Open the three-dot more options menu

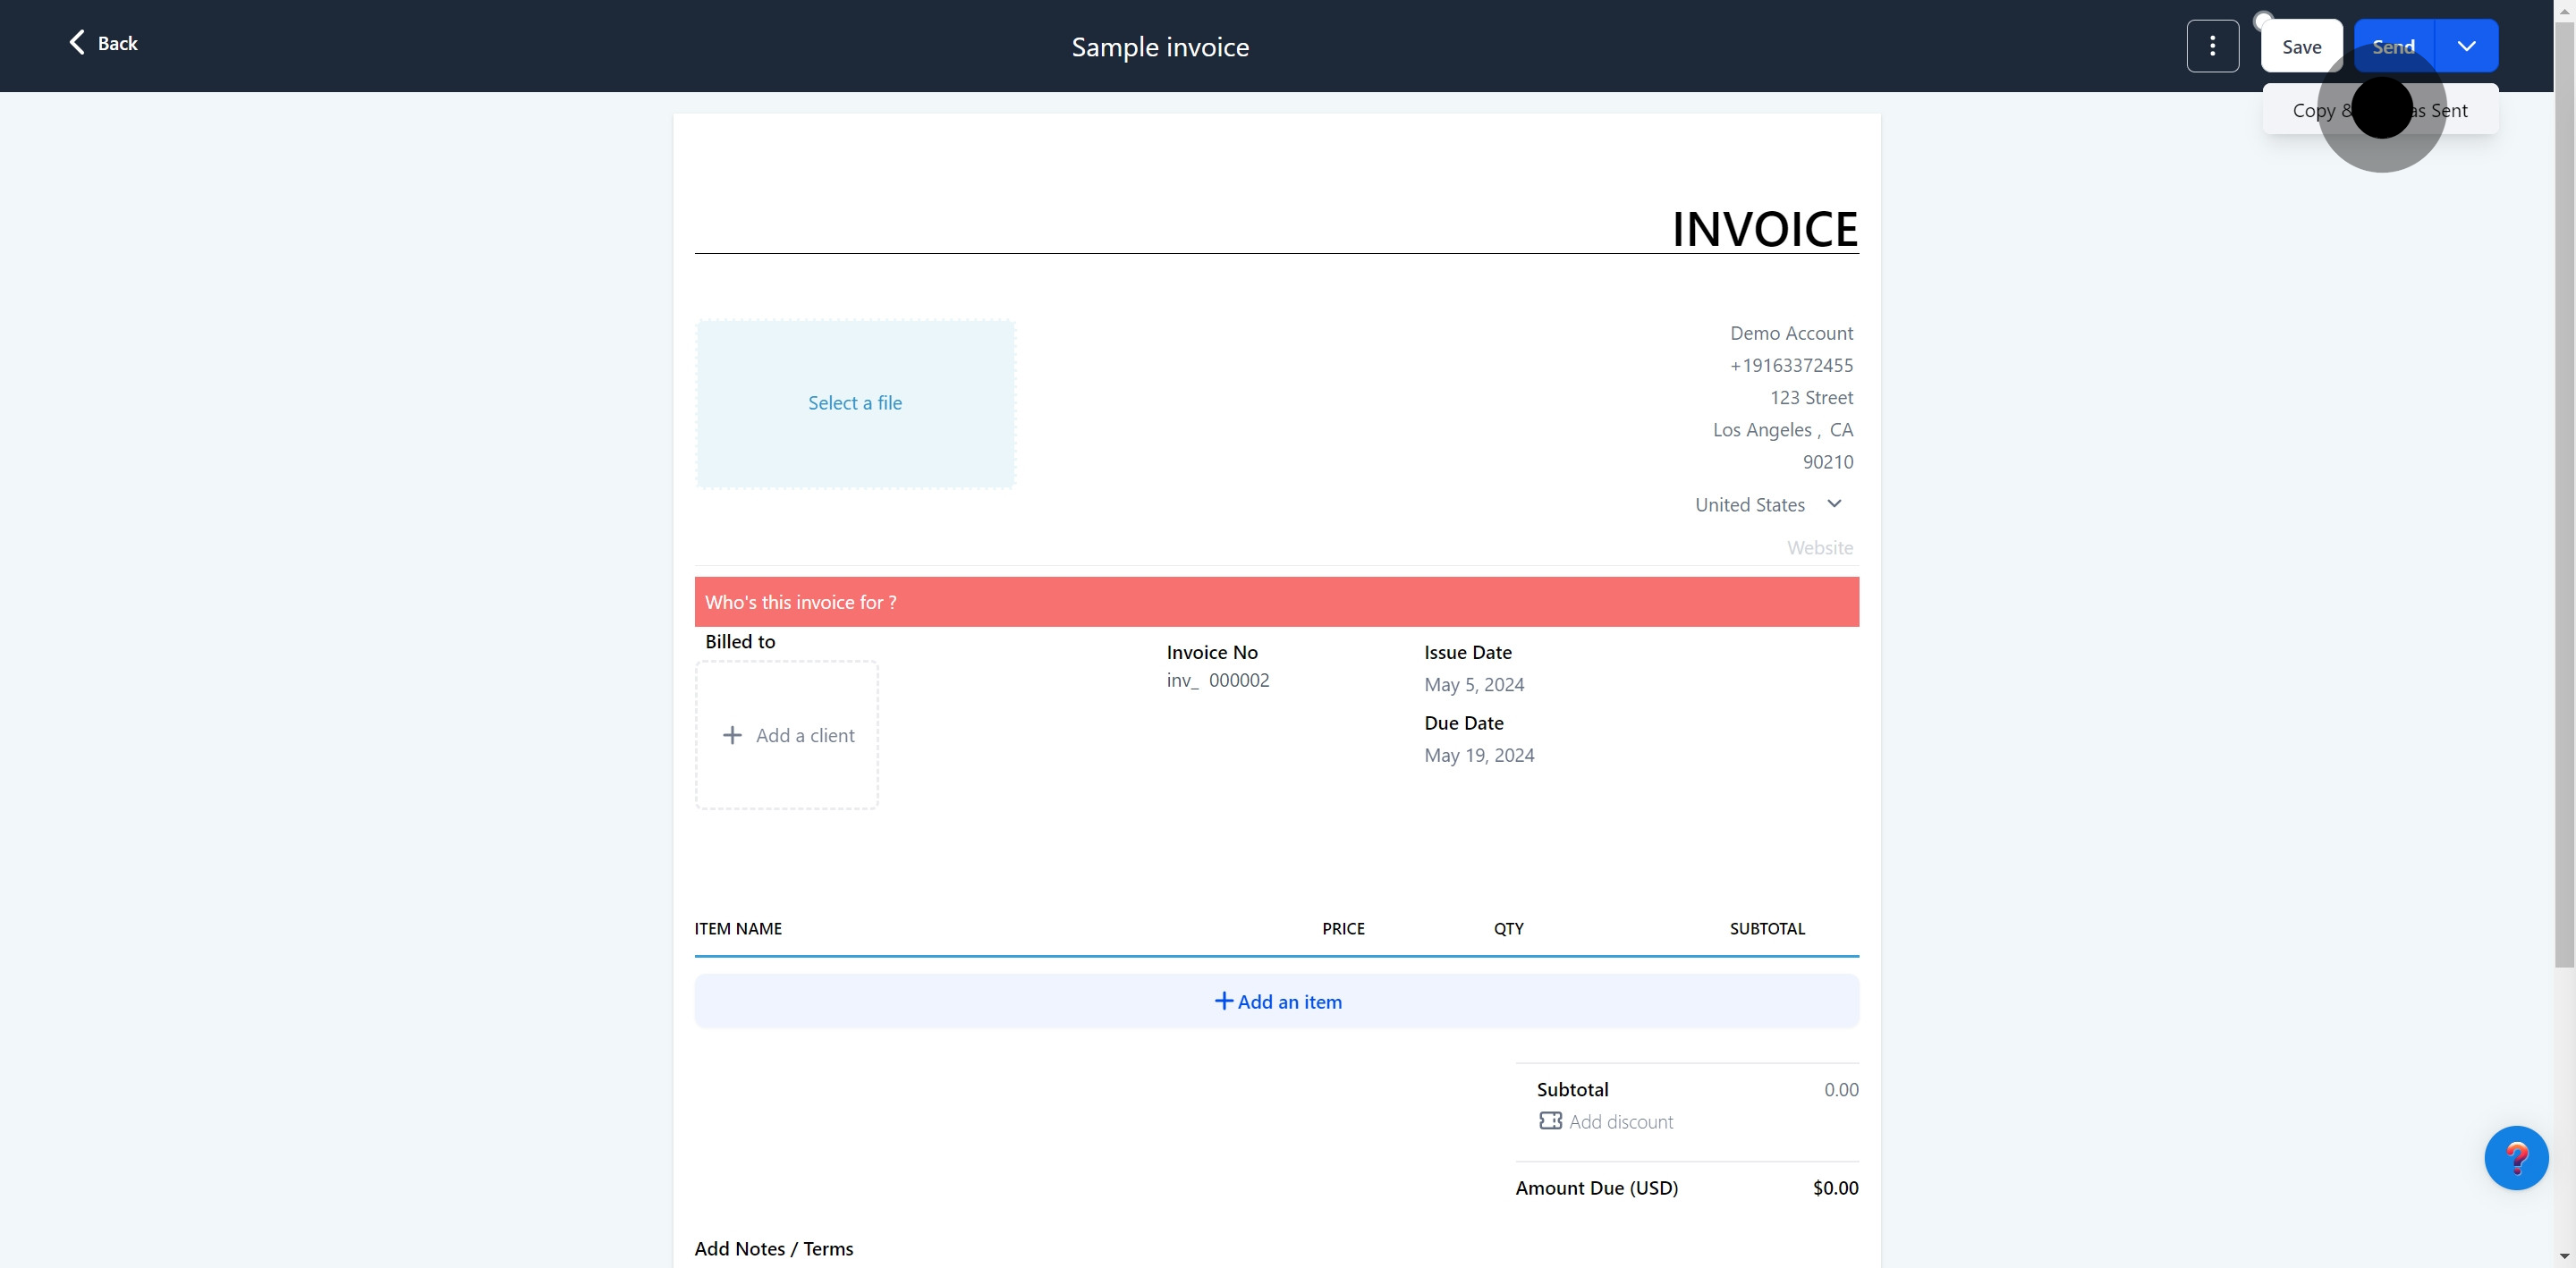pos(2212,46)
